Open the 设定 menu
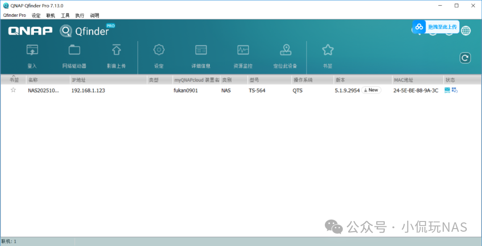This screenshot has width=482, height=246. pos(36,15)
